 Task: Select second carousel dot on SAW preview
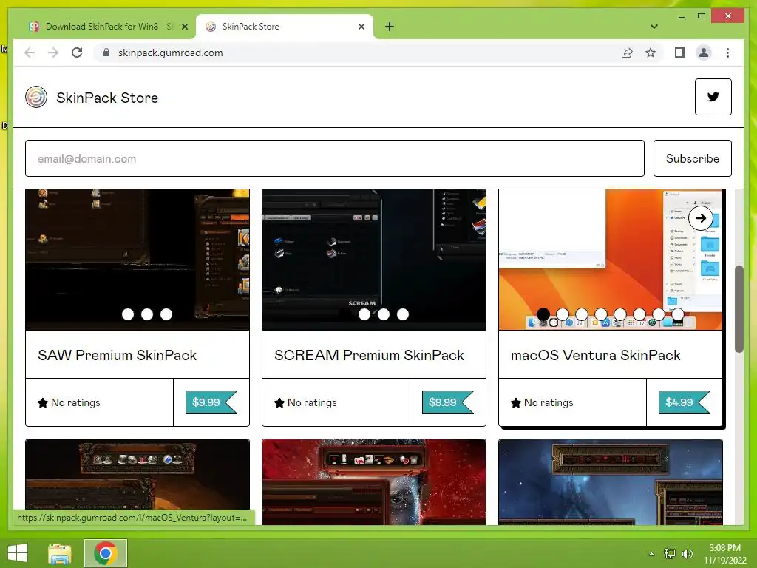click(147, 314)
